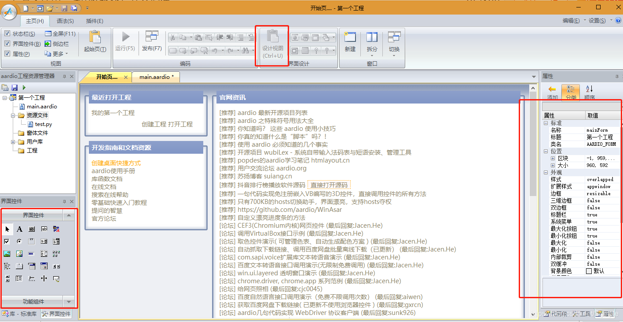Click 新建 new window icon
Screen dimensions: 623x322
click(350, 42)
